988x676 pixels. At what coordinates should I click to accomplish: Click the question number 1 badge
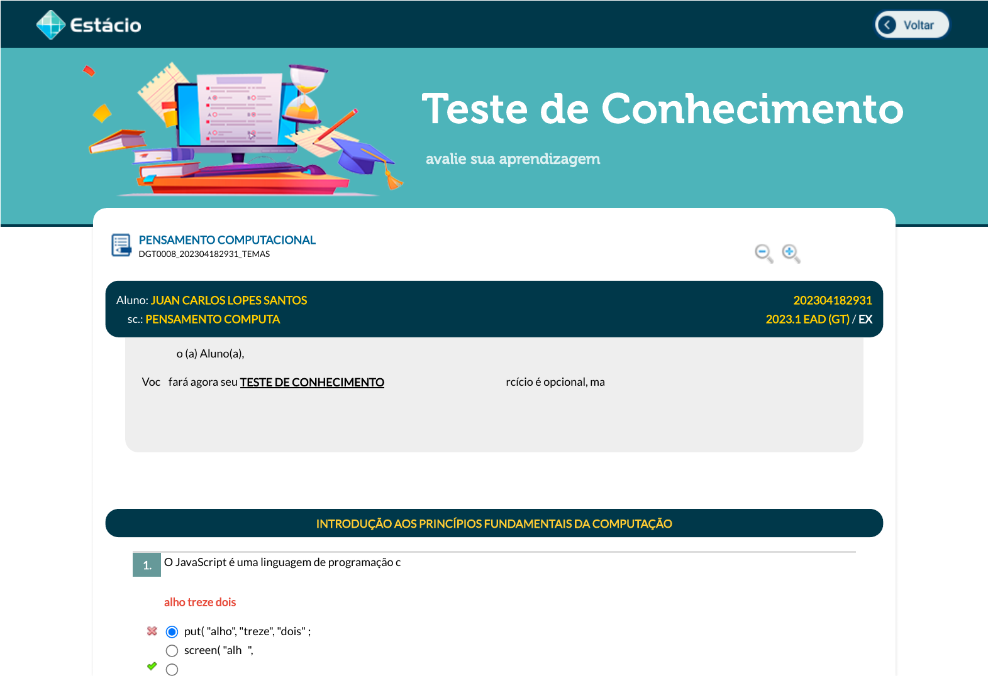click(x=147, y=565)
